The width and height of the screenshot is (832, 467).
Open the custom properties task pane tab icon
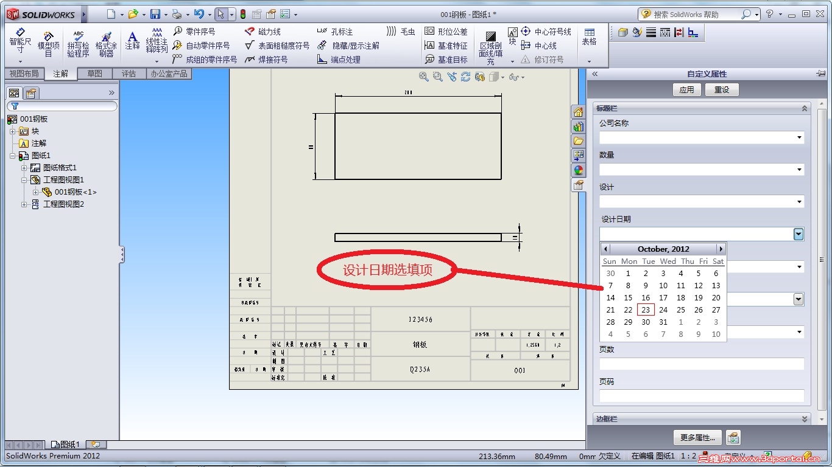click(x=578, y=185)
